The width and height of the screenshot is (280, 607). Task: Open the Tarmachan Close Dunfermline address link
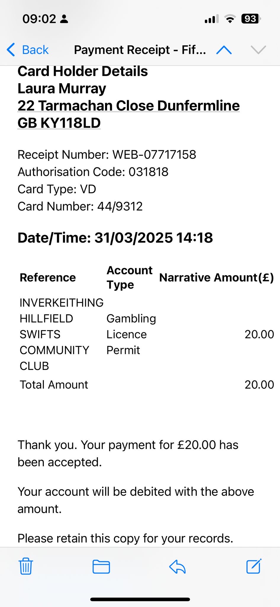click(128, 106)
